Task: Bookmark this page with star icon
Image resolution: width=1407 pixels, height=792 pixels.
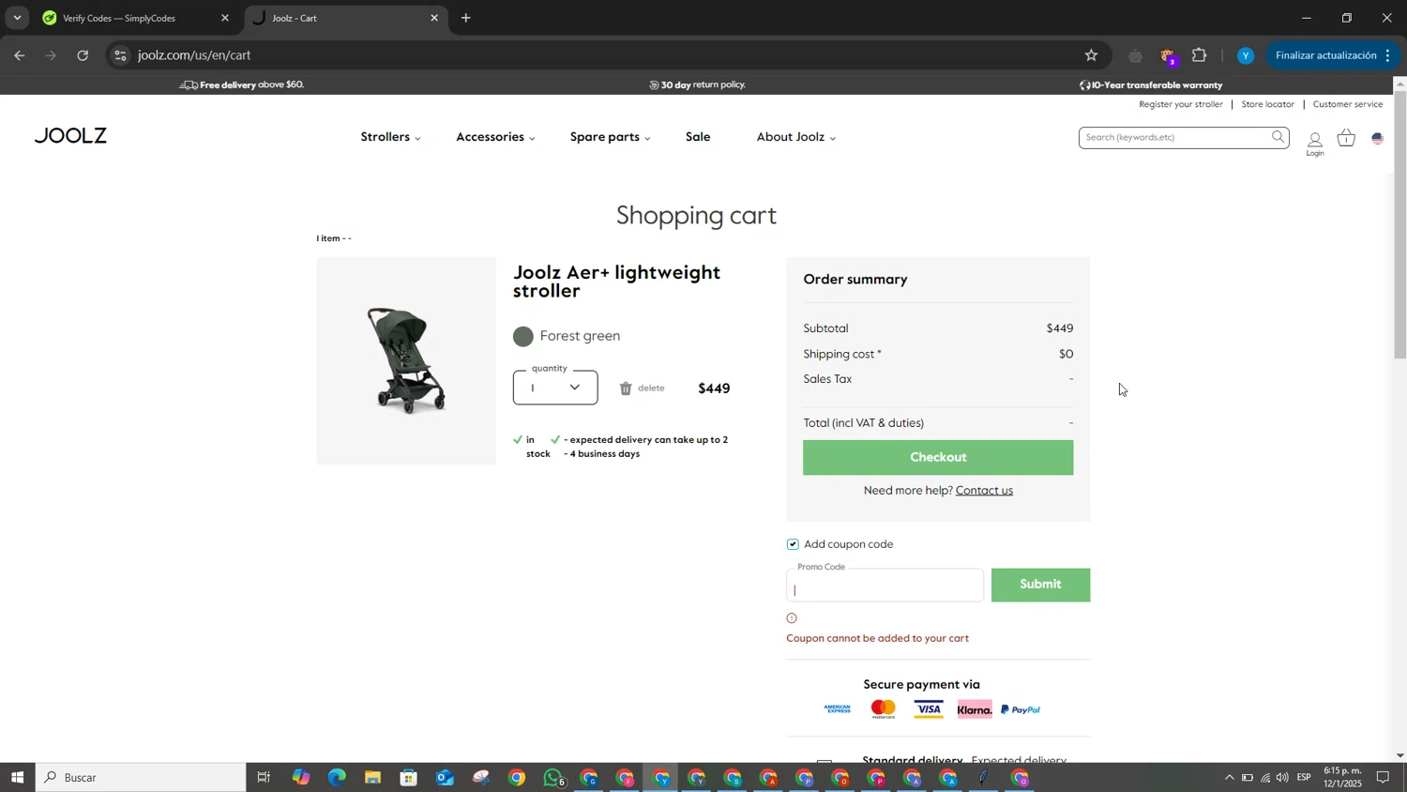Action: (1091, 55)
